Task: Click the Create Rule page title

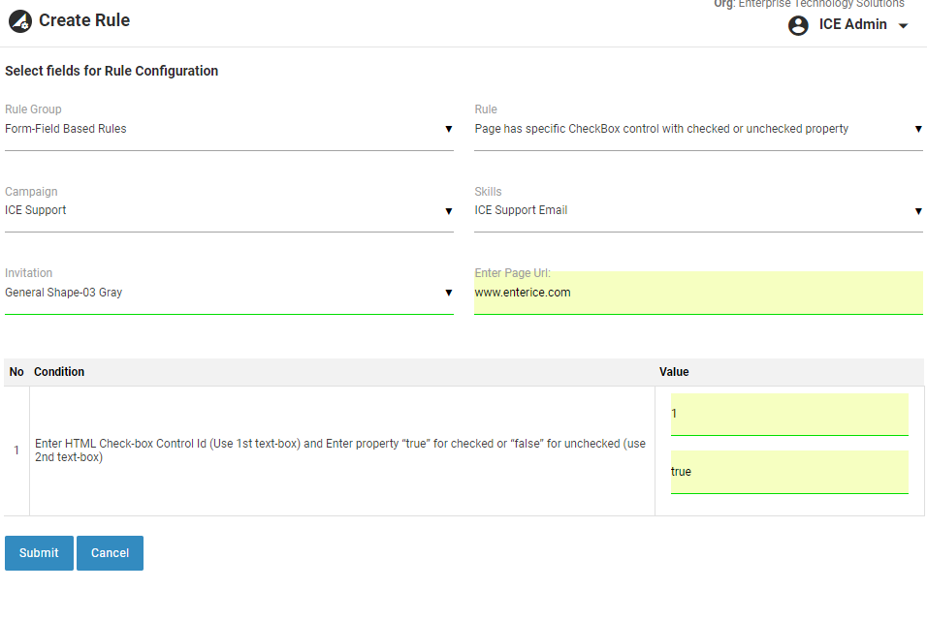Action: tap(84, 20)
